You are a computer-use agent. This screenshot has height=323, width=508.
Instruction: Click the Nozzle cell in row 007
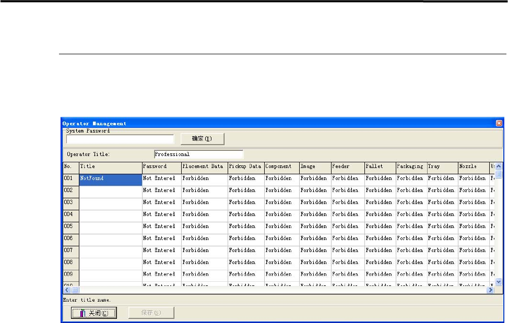coord(473,250)
